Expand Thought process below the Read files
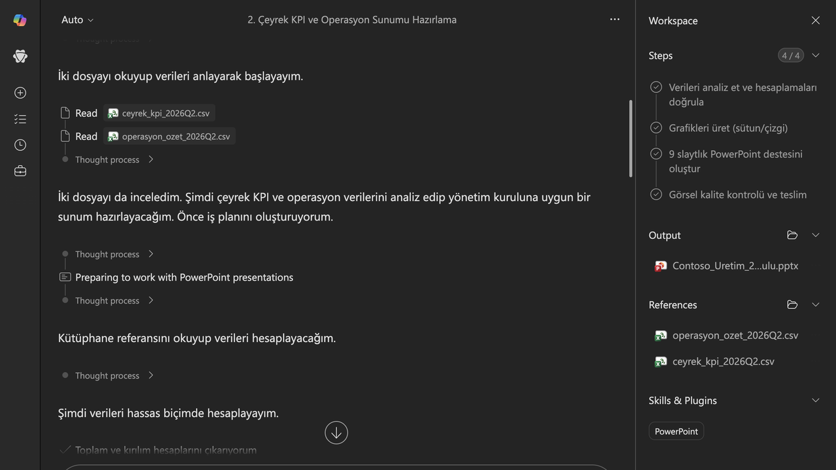Screen dimensions: 836x470 (114, 159)
